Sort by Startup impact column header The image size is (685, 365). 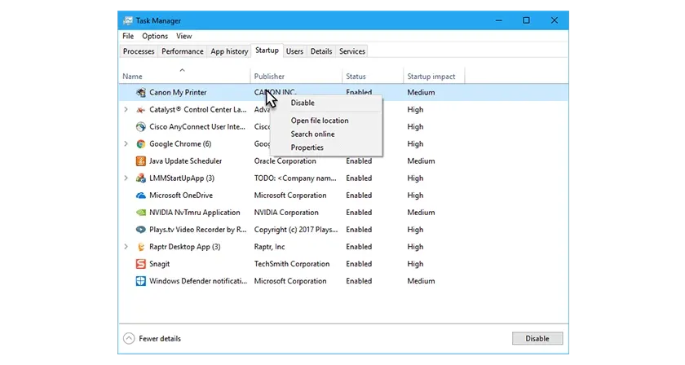[431, 77]
